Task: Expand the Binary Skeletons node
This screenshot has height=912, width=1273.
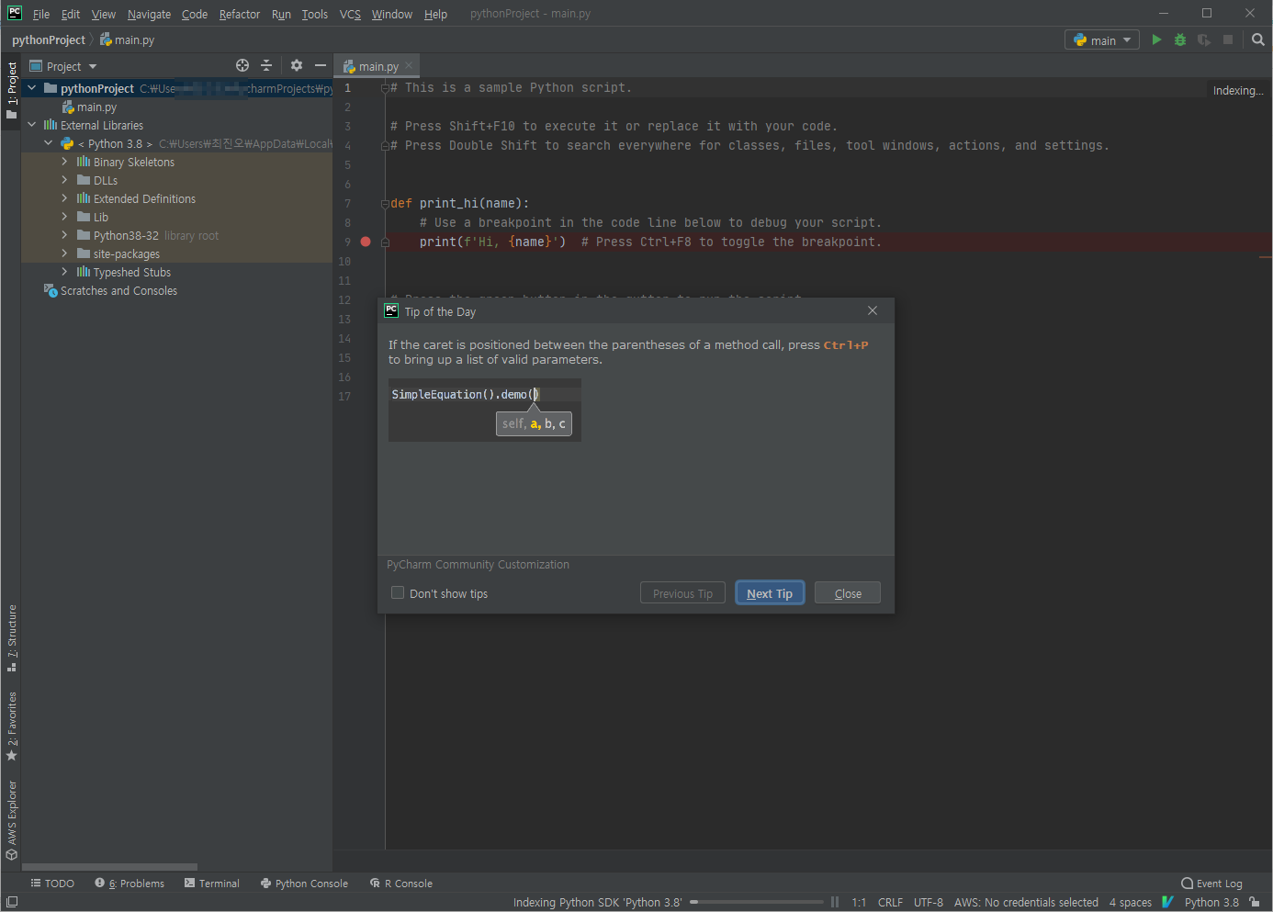Action: [x=64, y=162]
